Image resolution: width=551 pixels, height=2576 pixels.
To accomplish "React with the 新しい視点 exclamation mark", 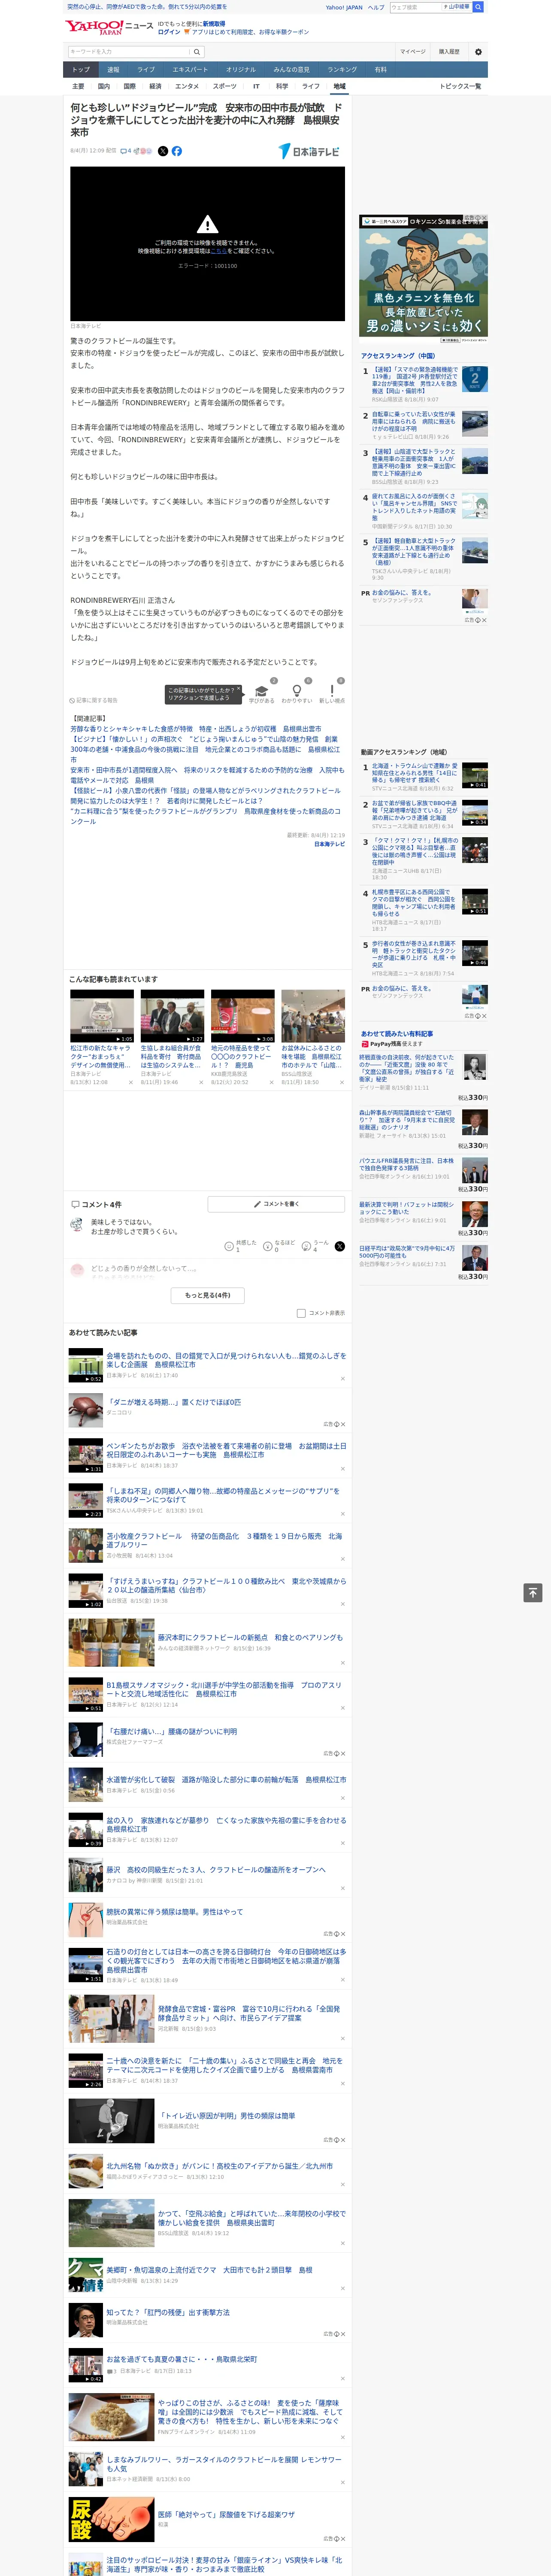I will 332,691.
